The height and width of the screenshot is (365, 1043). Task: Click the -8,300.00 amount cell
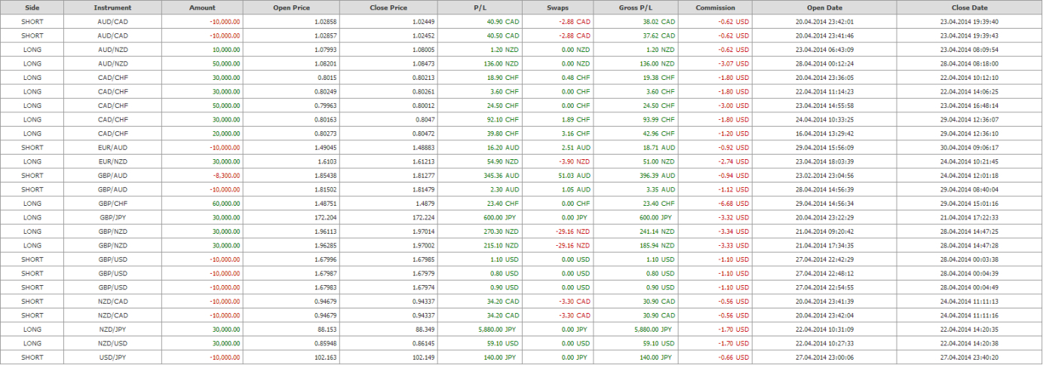tap(225, 176)
